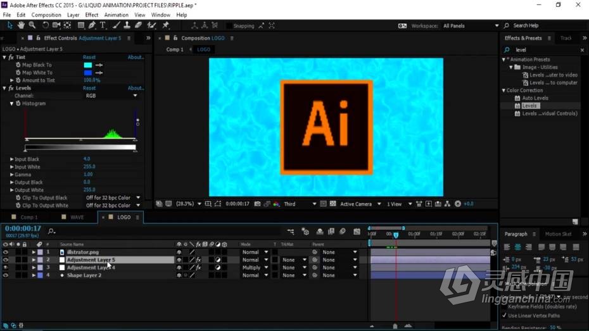Image resolution: width=589 pixels, height=331 pixels.
Task: Open Map White To blue swatch
Action: [x=88, y=73]
